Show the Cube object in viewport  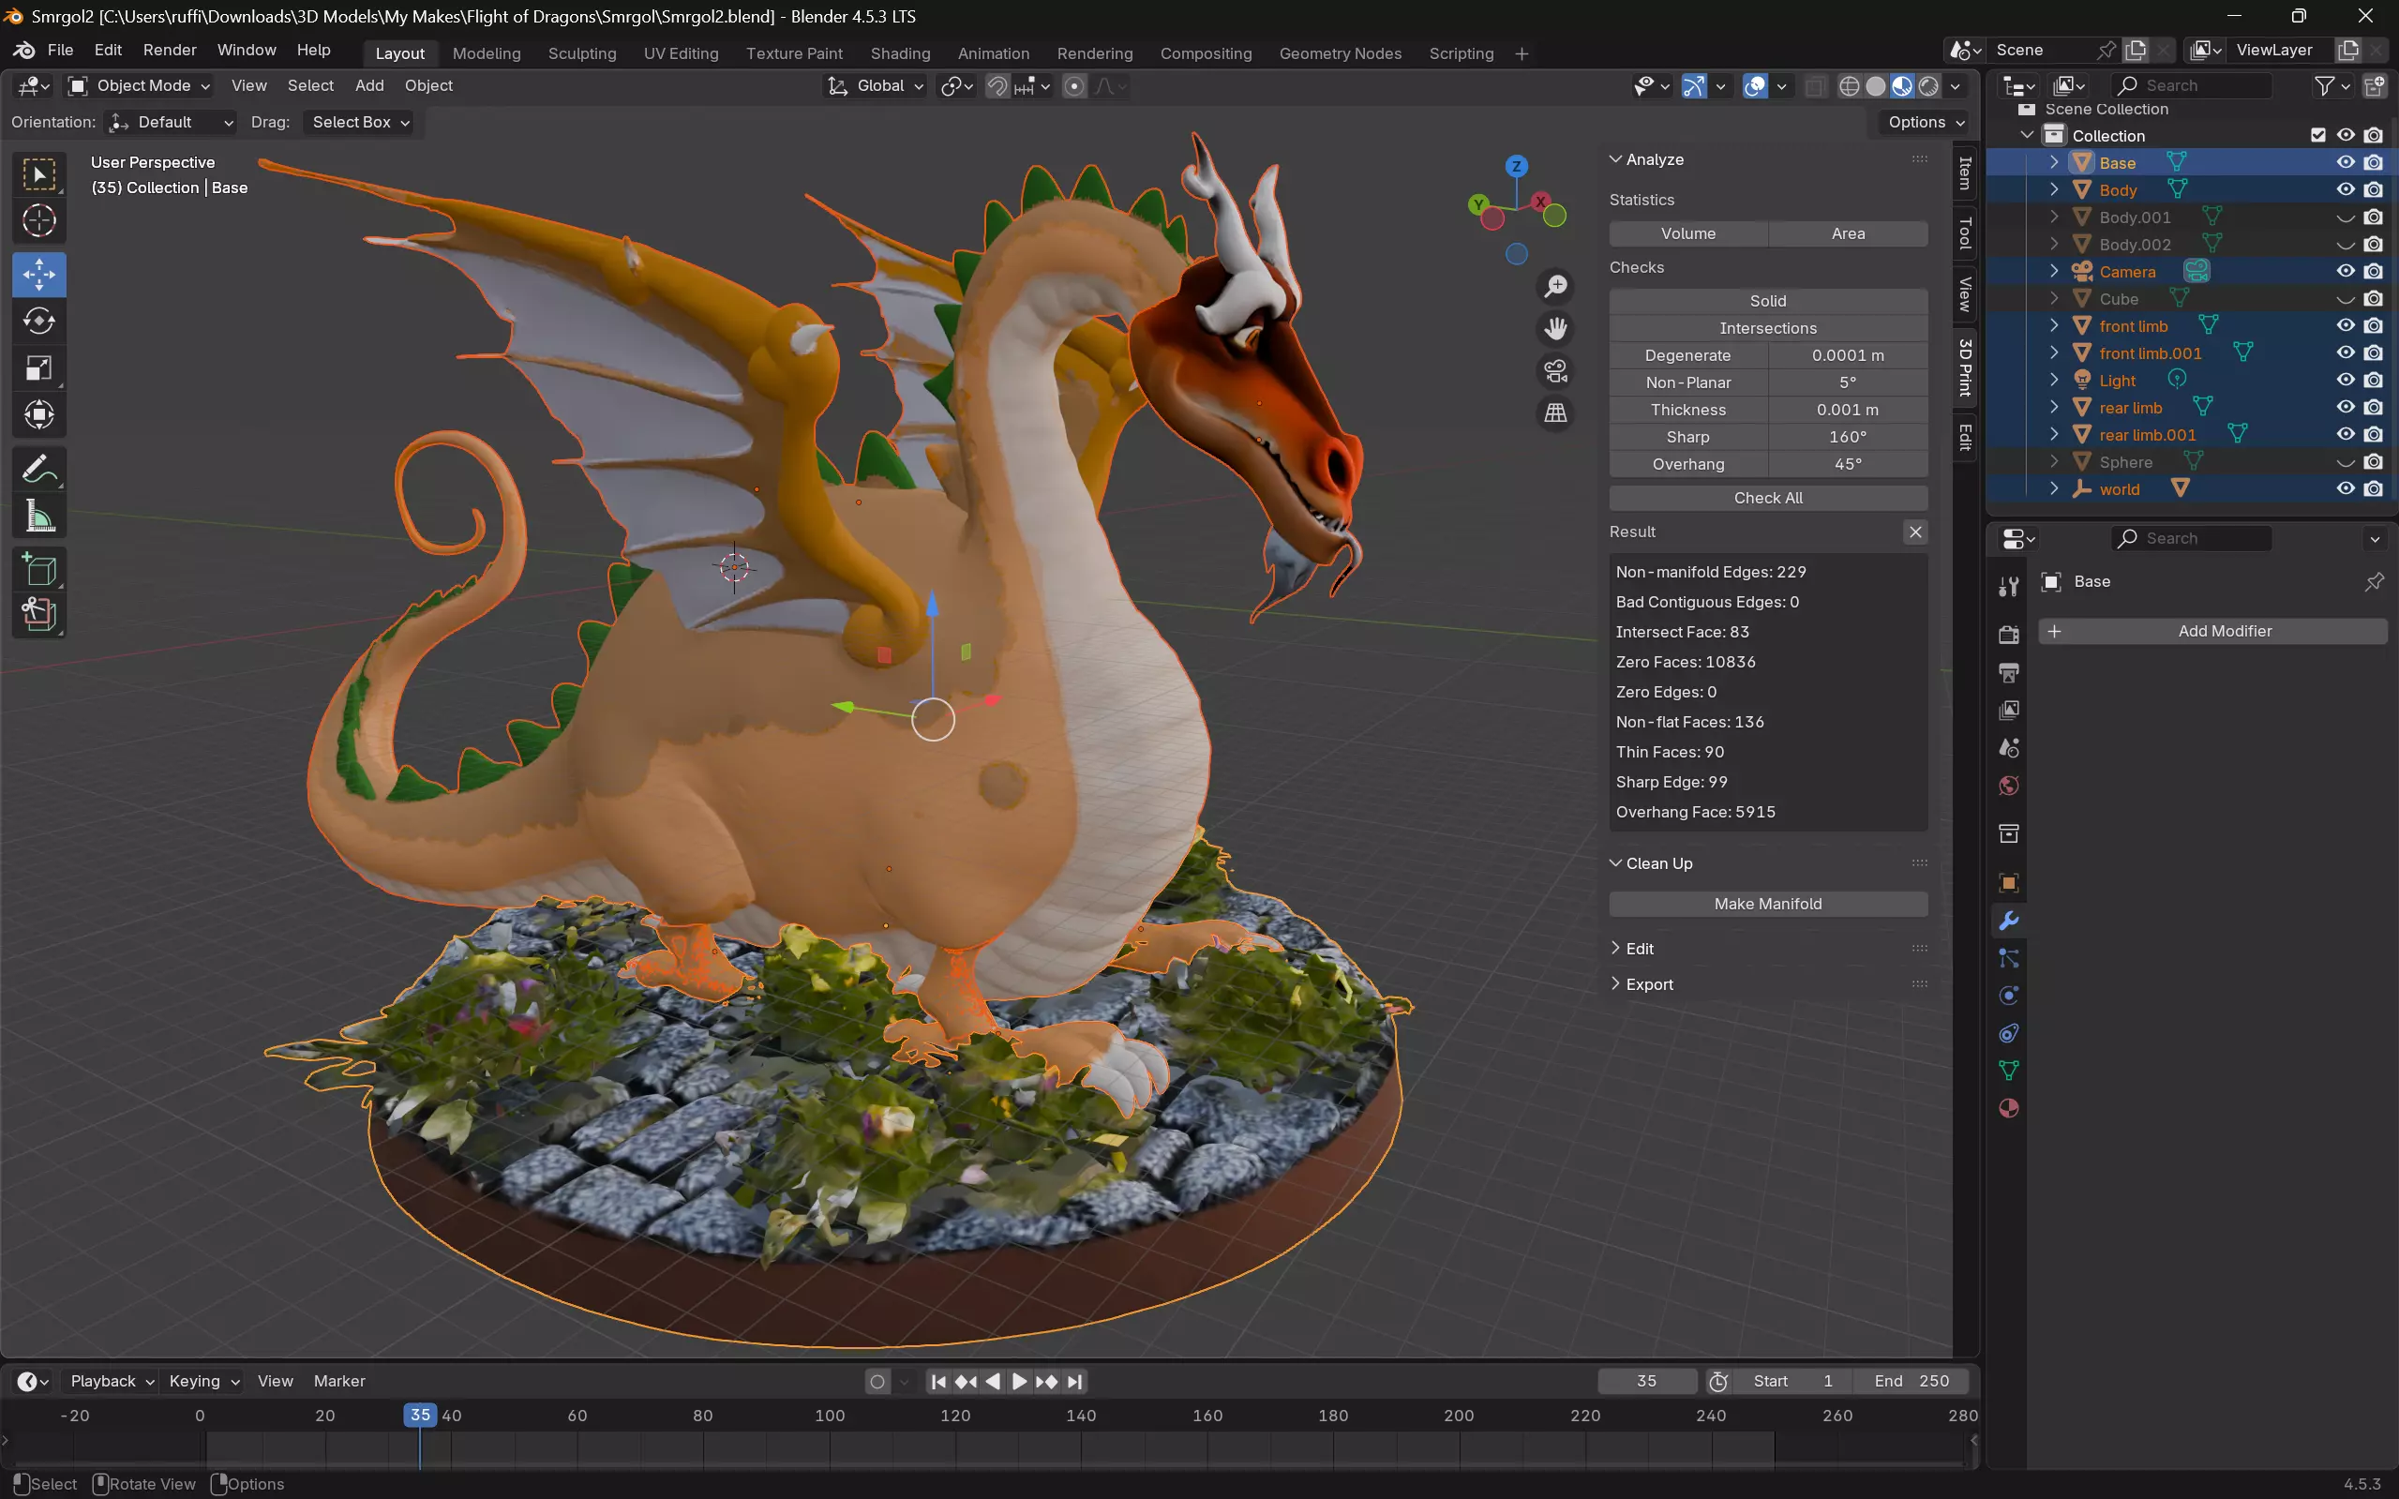click(2345, 298)
